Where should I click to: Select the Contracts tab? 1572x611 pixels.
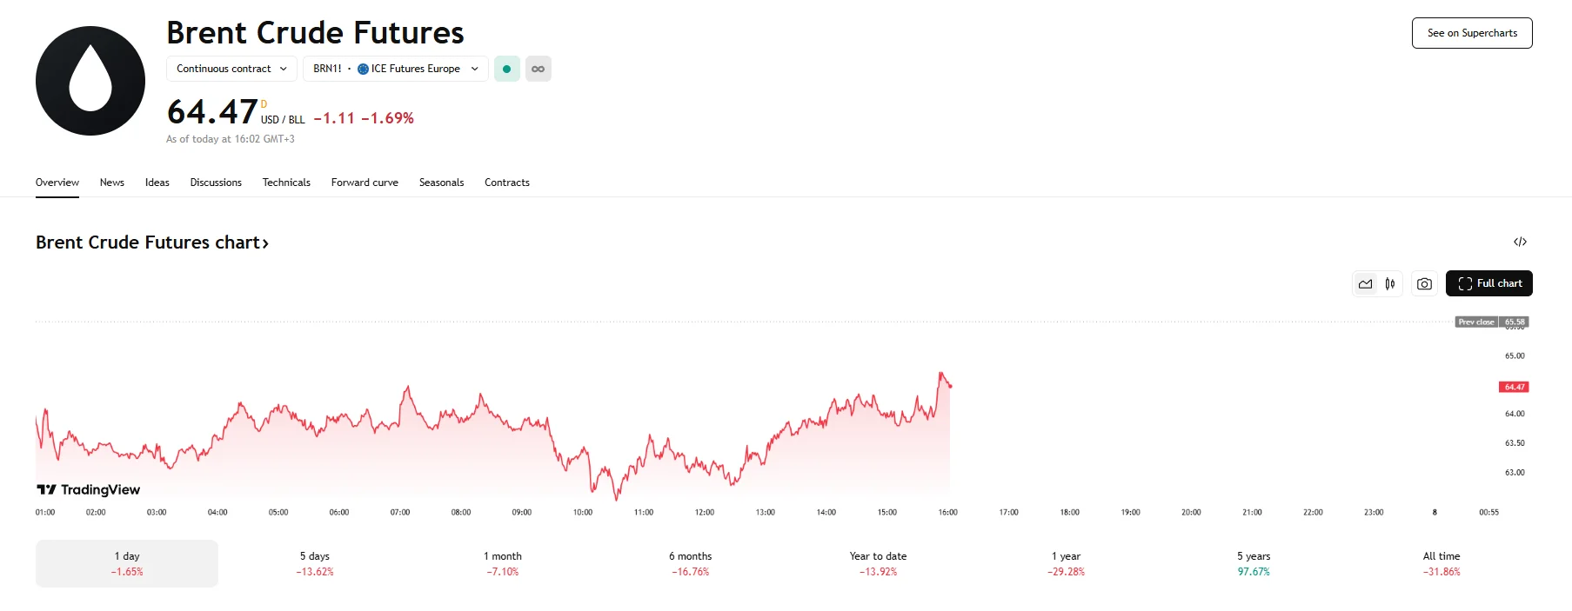pos(507,183)
